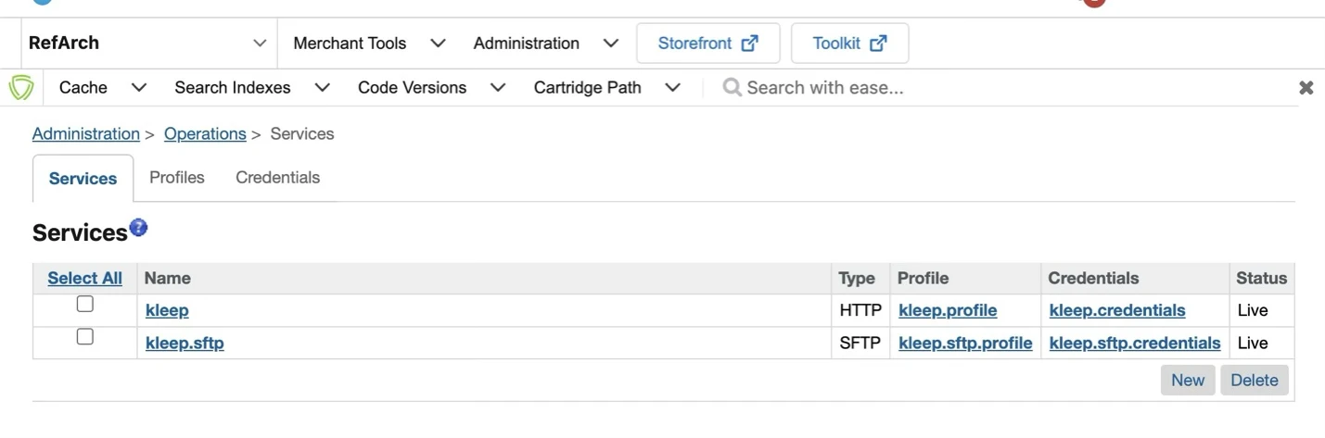1325x438 pixels.
Task: Close the toolbar with the X icon
Action: (1306, 88)
